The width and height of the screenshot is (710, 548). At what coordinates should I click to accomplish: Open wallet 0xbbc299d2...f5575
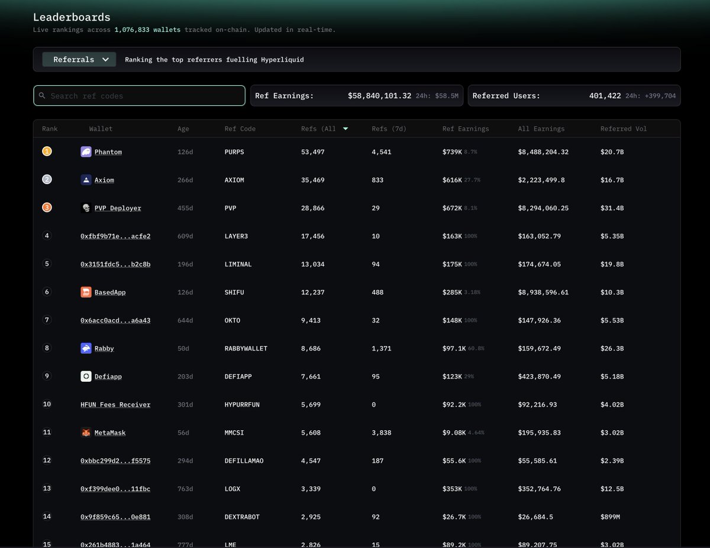115,460
